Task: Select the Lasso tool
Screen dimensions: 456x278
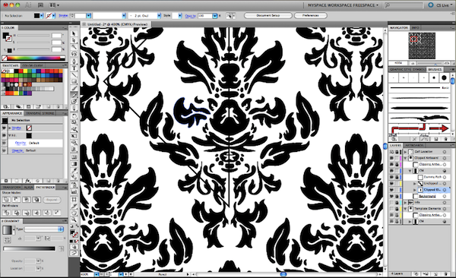Action: (74, 54)
